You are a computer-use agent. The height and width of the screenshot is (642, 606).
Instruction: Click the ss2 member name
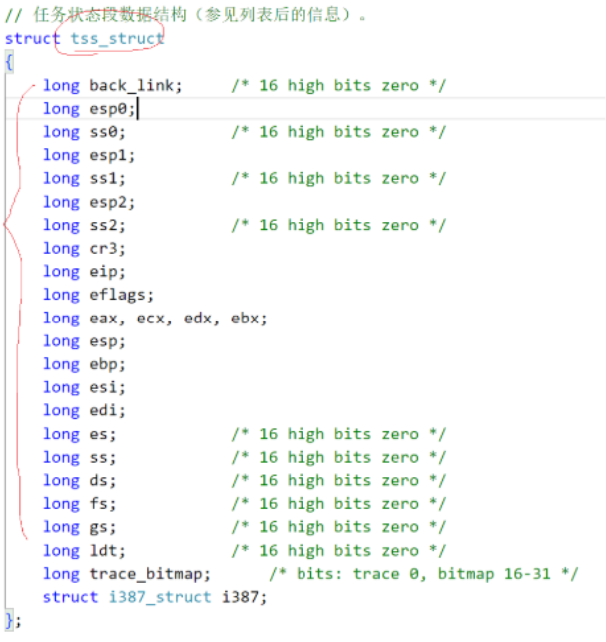(104, 225)
